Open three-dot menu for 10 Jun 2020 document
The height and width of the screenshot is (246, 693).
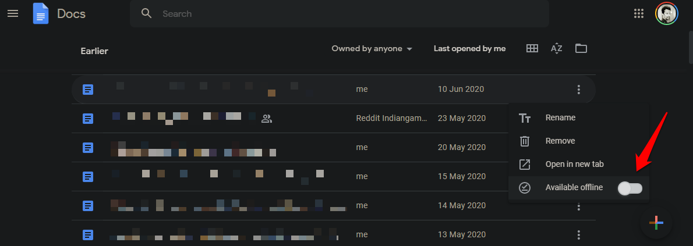(578, 90)
